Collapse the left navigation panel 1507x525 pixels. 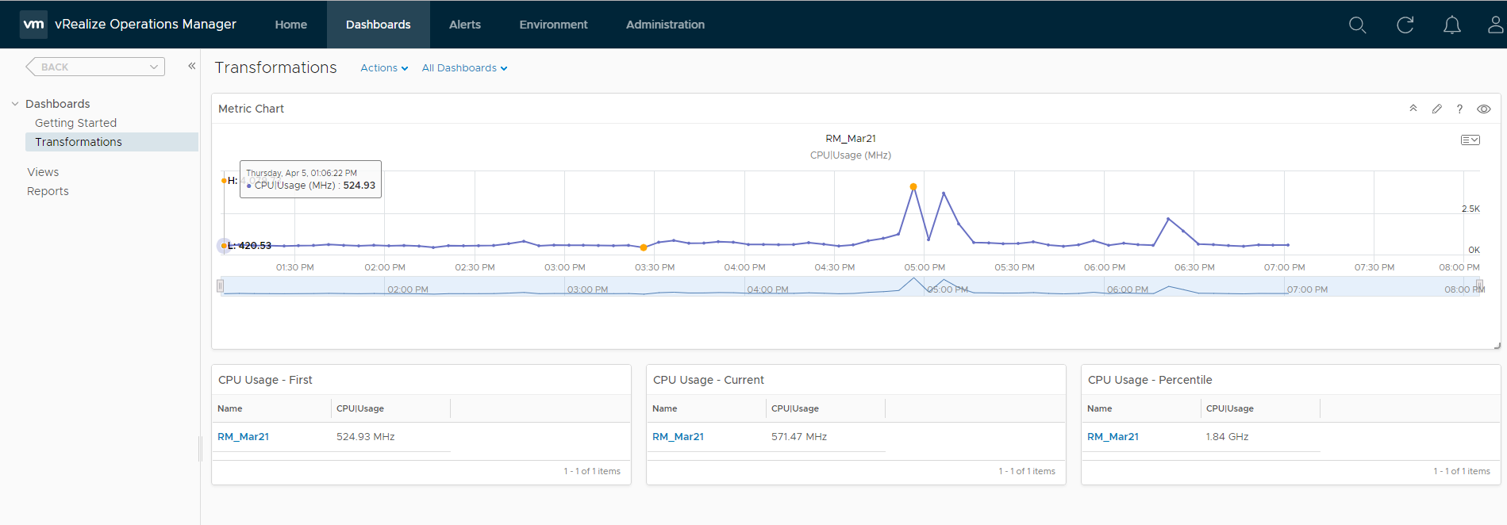coord(191,67)
